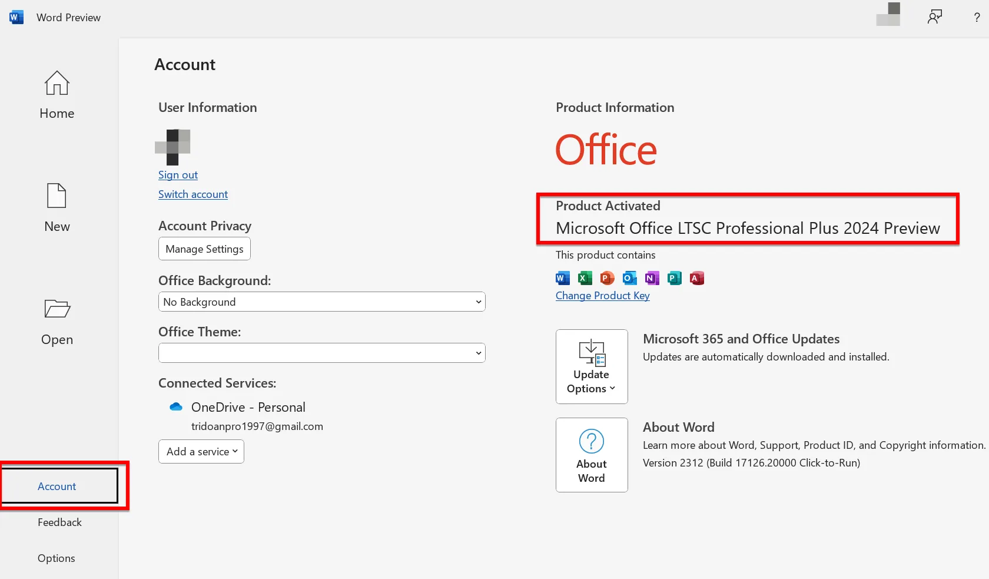Click the Excel app icon under product contains

(585, 278)
